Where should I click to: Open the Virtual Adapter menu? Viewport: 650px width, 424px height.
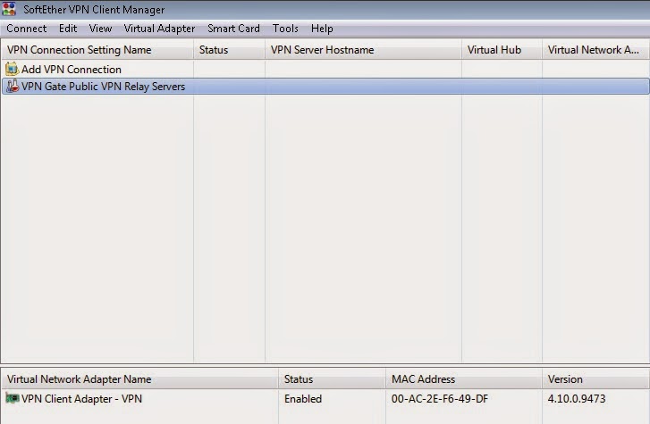tap(160, 29)
